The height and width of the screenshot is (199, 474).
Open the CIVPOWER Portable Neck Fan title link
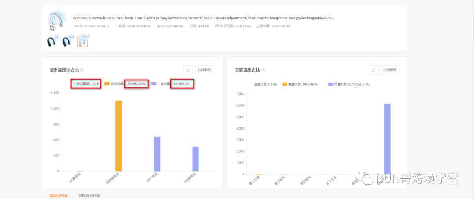tap(203, 18)
